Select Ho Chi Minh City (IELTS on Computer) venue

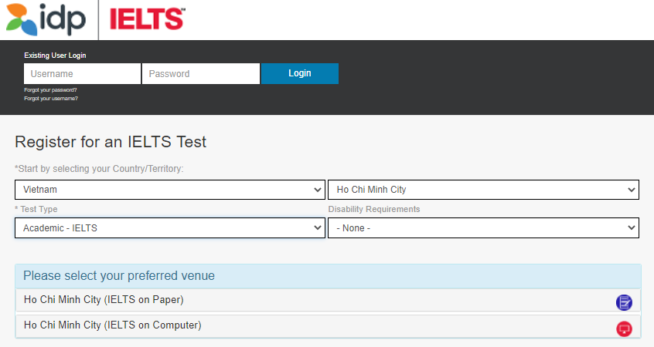coord(328,325)
